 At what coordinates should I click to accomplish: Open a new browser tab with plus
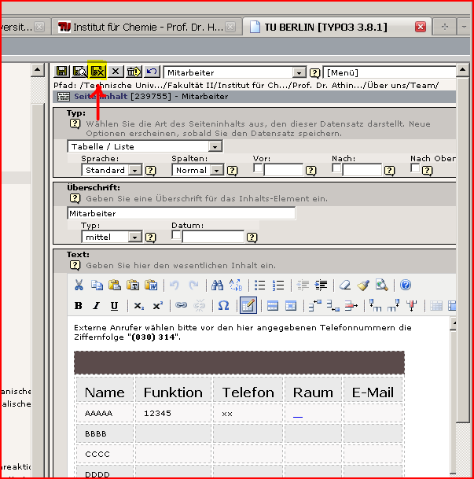444,28
